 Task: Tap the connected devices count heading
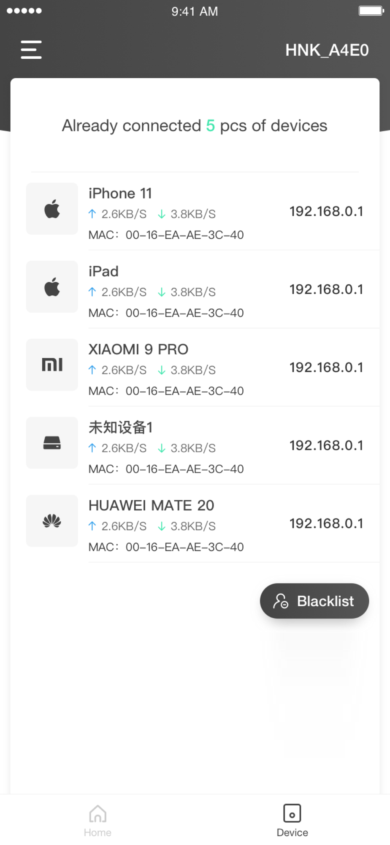[195, 126]
